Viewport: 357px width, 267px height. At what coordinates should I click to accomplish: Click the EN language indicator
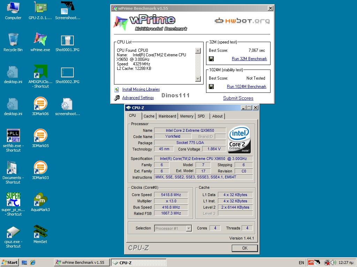click(301, 263)
